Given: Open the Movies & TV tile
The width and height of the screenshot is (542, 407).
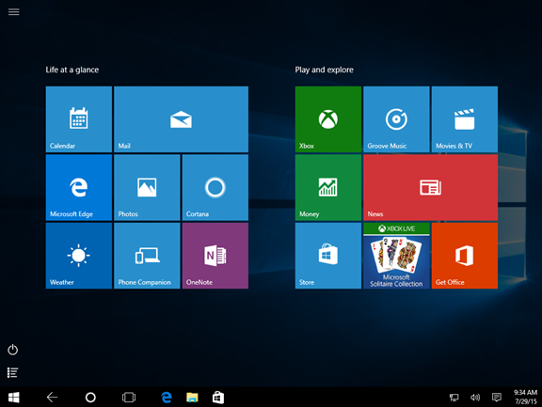Looking at the screenshot, I should (x=465, y=119).
